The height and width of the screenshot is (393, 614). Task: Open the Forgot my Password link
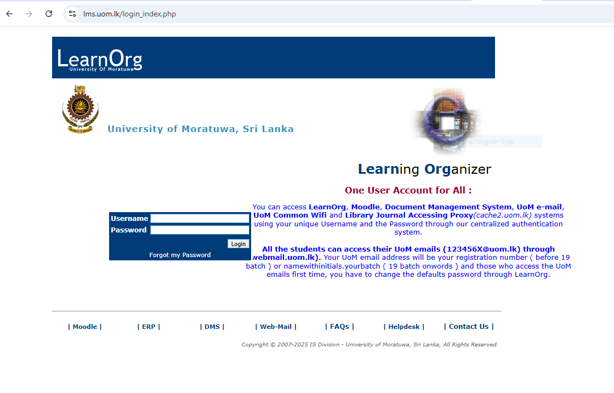coord(180,255)
